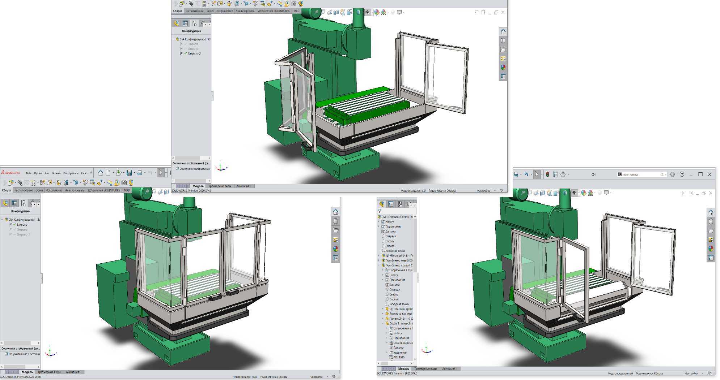Switch to Эскиз tab in bottom-left window
This screenshot has width=720, height=380.
39,190
